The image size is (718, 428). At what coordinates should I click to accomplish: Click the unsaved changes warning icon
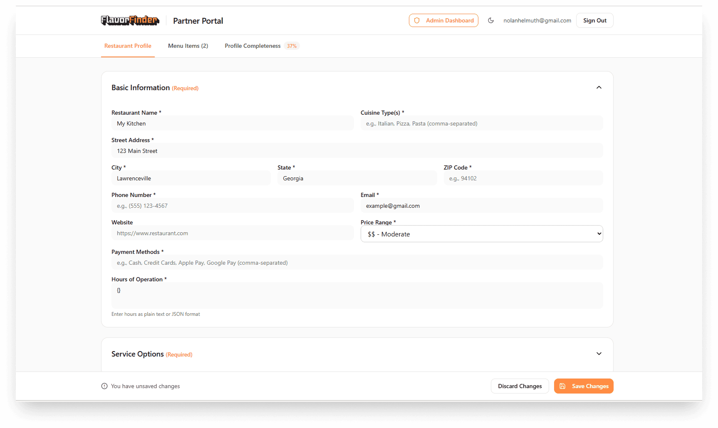[104, 386]
